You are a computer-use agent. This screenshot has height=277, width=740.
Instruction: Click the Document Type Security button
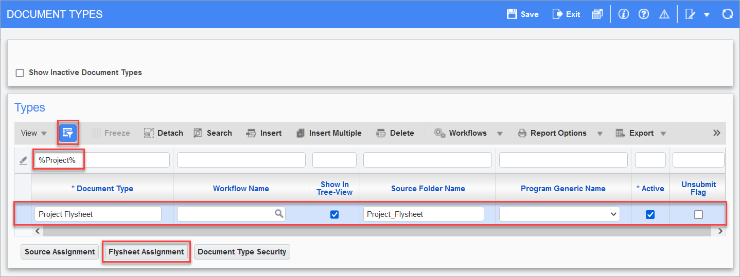point(242,252)
